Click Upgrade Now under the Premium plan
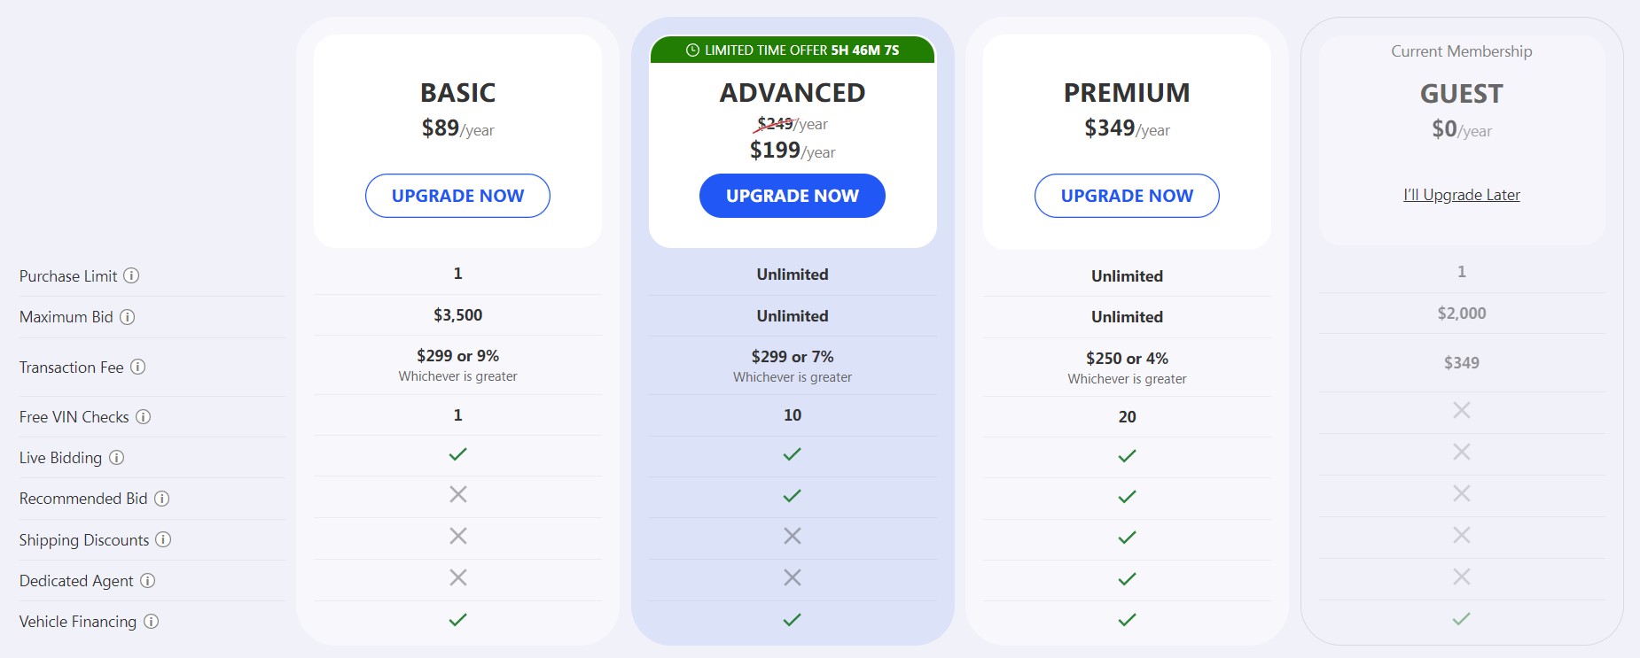1640x658 pixels. [x=1126, y=196]
